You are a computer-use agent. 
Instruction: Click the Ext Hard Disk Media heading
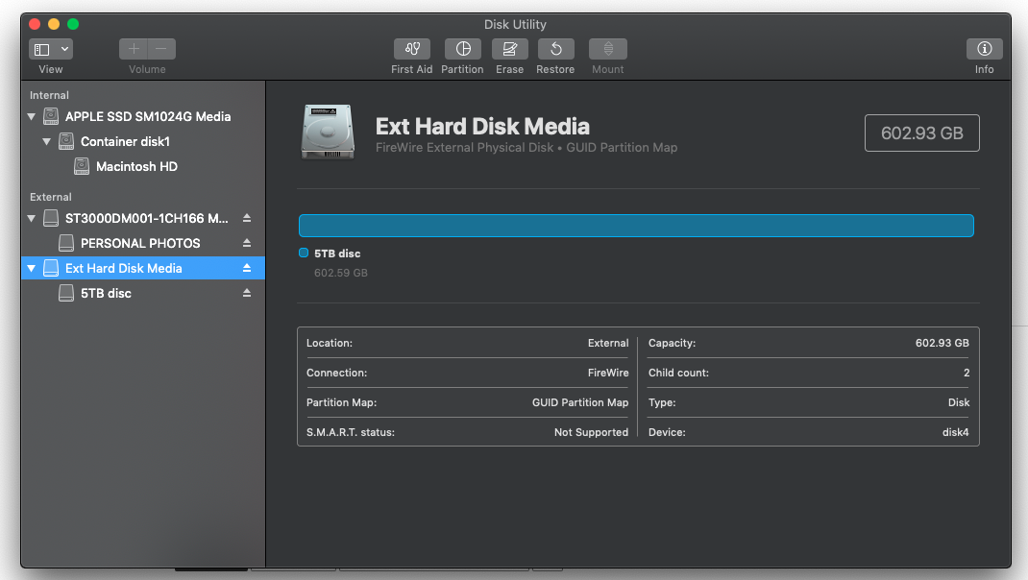[x=482, y=126]
